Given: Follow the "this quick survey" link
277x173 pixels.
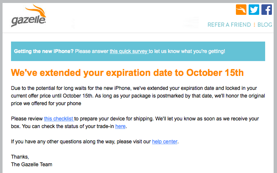Looking at the screenshot, I should tap(129, 51).
